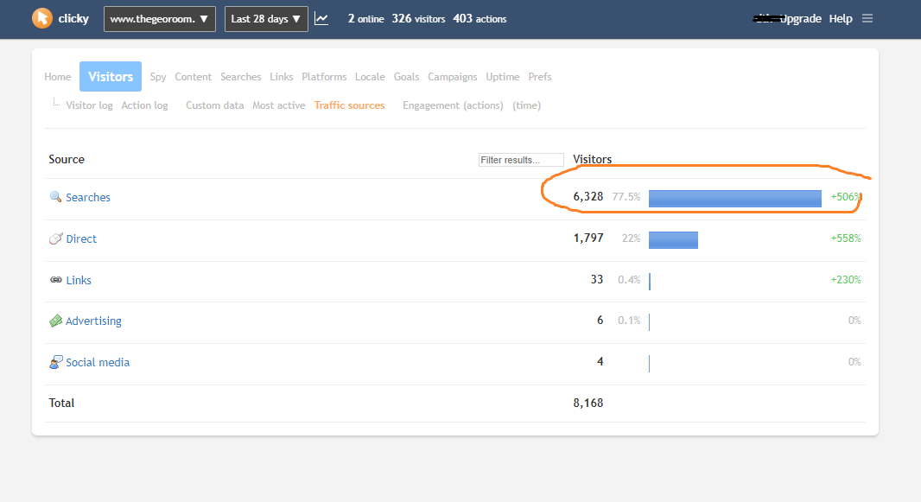Viewport: 921px width, 502px height.
Task: Switch to the Content tab
Action: (x=193, y=77)
